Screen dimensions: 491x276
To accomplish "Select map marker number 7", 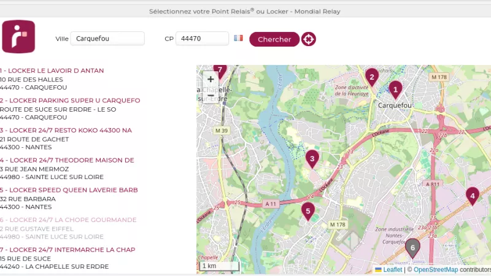I will tap(220, 71).
